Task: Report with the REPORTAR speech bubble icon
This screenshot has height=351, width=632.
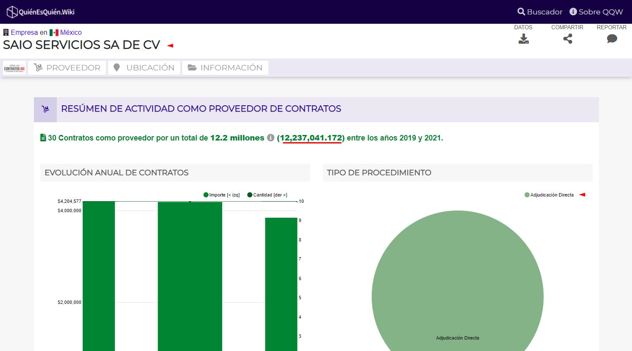Action: [612, 39]
